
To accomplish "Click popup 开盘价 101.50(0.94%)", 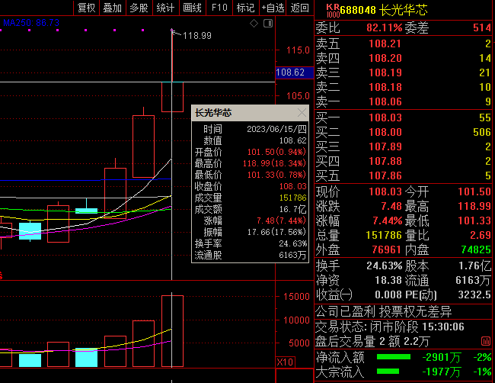I will click(x=276, y=152).
